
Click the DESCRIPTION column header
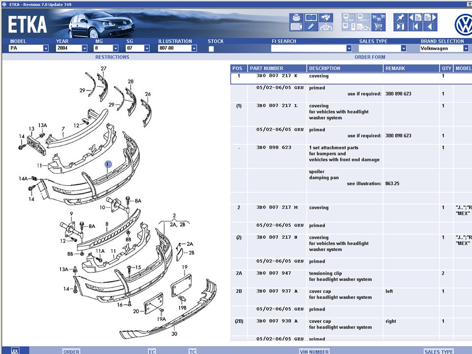(x=345, y=68)
